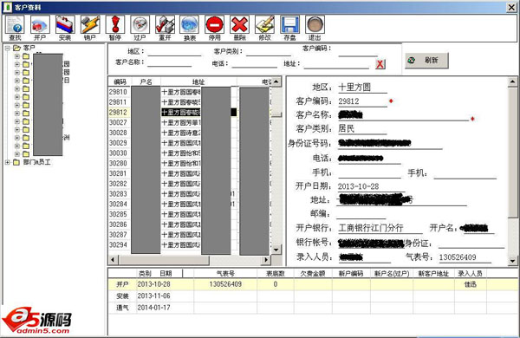The image size is (520, 338).
Task: Select customer row 30280
Action: 189,163
